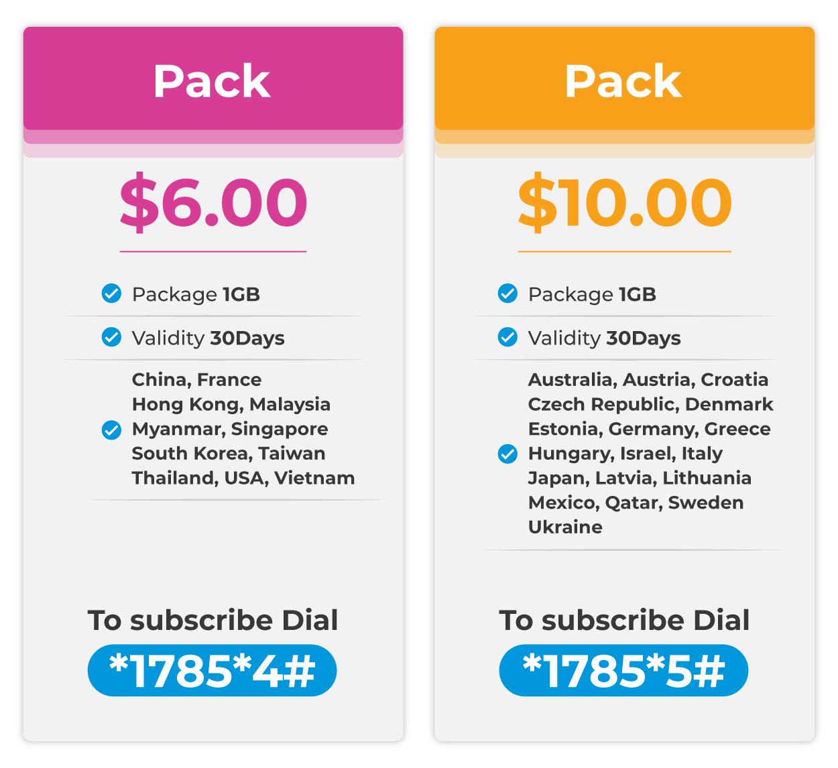Viewport: 838px width, 768px height.
Task: Select the pink Pack header
Action: point(213,78)
